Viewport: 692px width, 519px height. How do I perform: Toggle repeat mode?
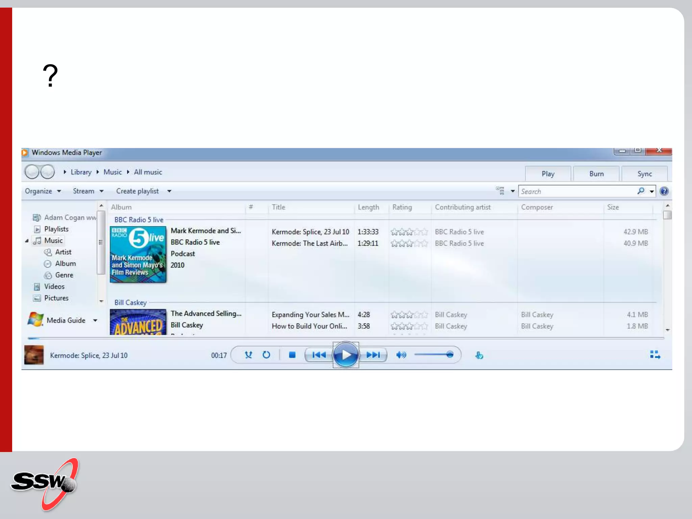[266, 355]
